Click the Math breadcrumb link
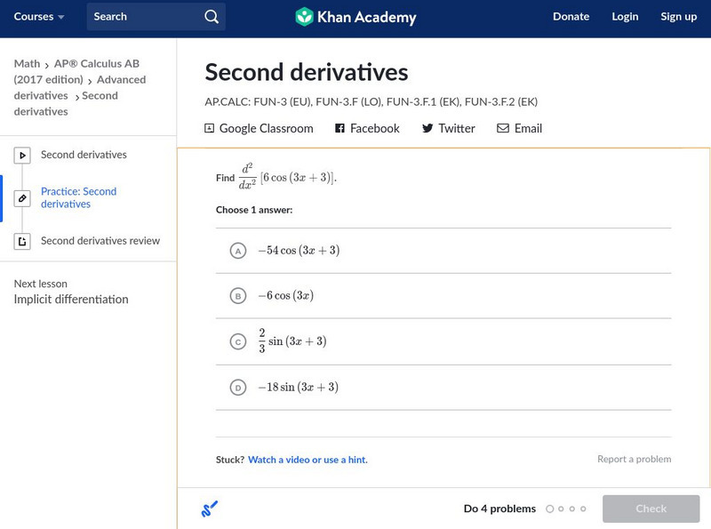Viewport: 711px width, 529px height. (28, 63)
